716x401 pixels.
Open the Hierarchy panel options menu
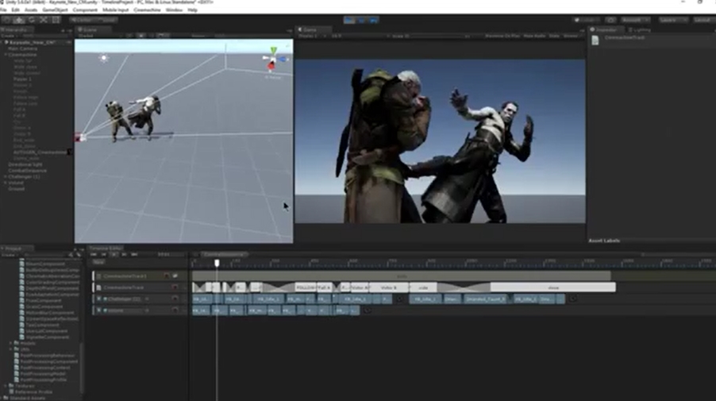coord(69,30)
